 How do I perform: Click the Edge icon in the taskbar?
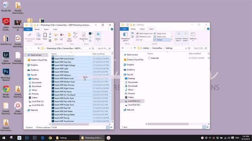point(43,138)
